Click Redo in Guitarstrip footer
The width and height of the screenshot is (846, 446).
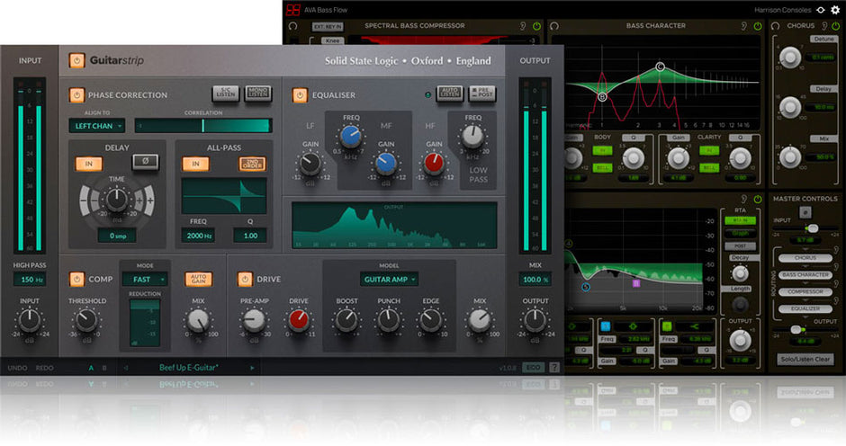coord(45,368)
